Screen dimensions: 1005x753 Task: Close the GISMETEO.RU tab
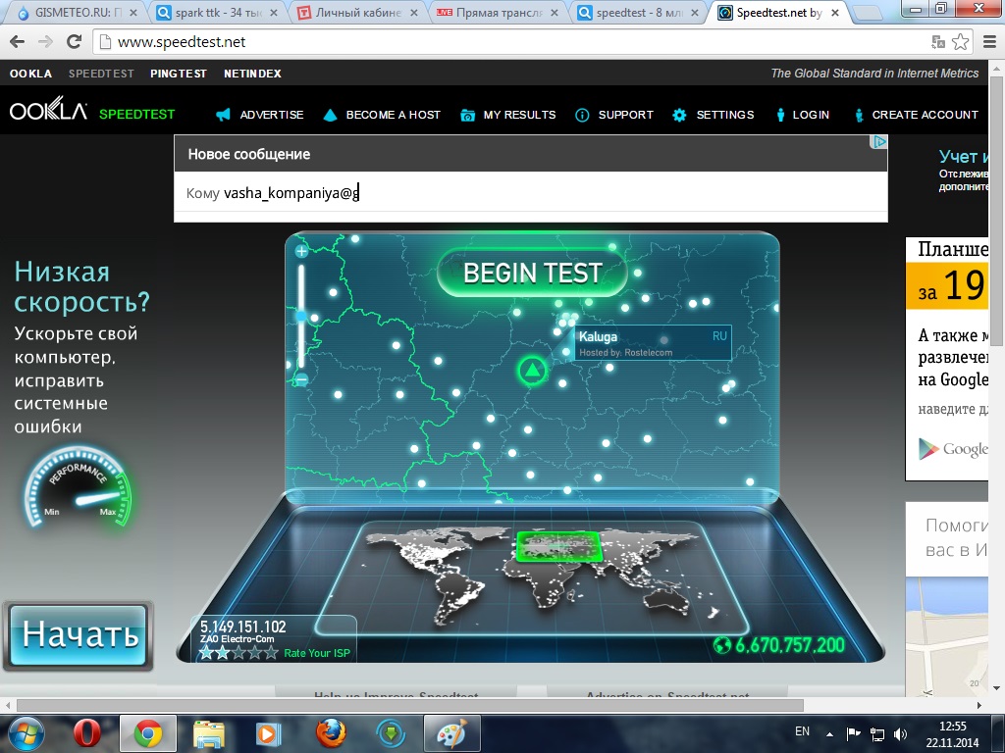pos(133,12)
